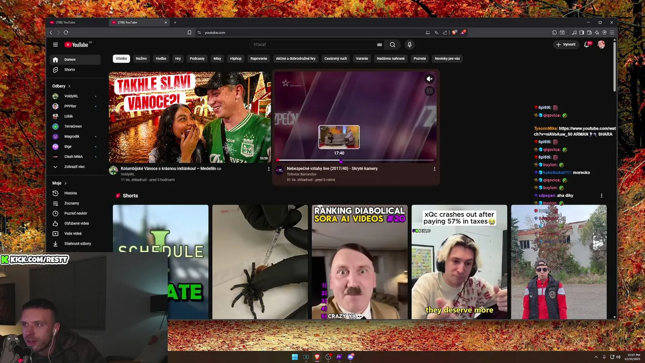Open the VoldyIRL subscription
Viewport: 645px width, 363px height.
coord(75,96)
